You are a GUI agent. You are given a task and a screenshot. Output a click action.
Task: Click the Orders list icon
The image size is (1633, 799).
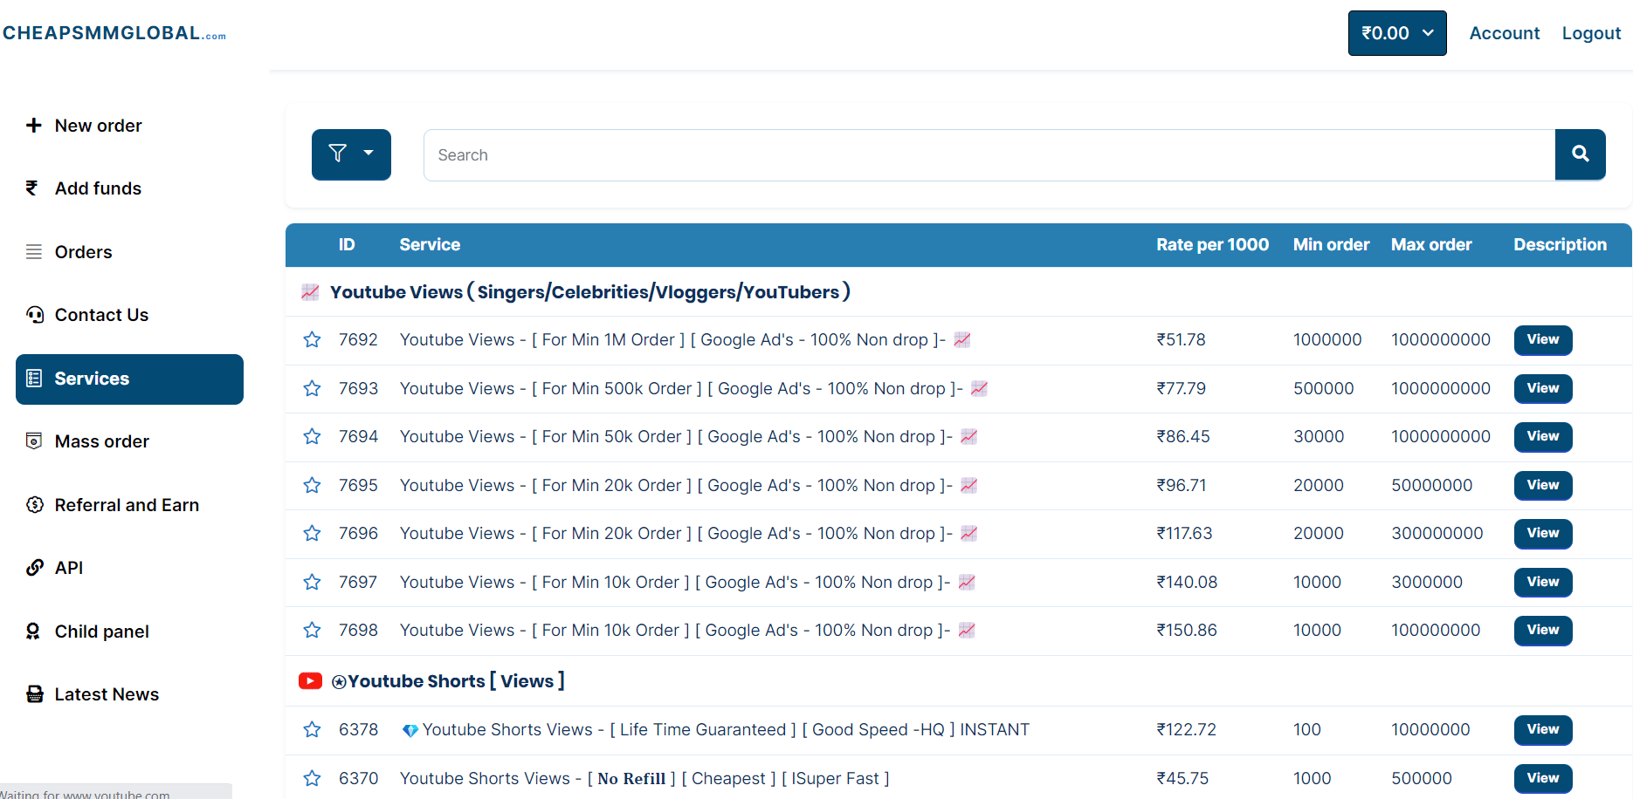pyautogui.click(x=34, y=252)
